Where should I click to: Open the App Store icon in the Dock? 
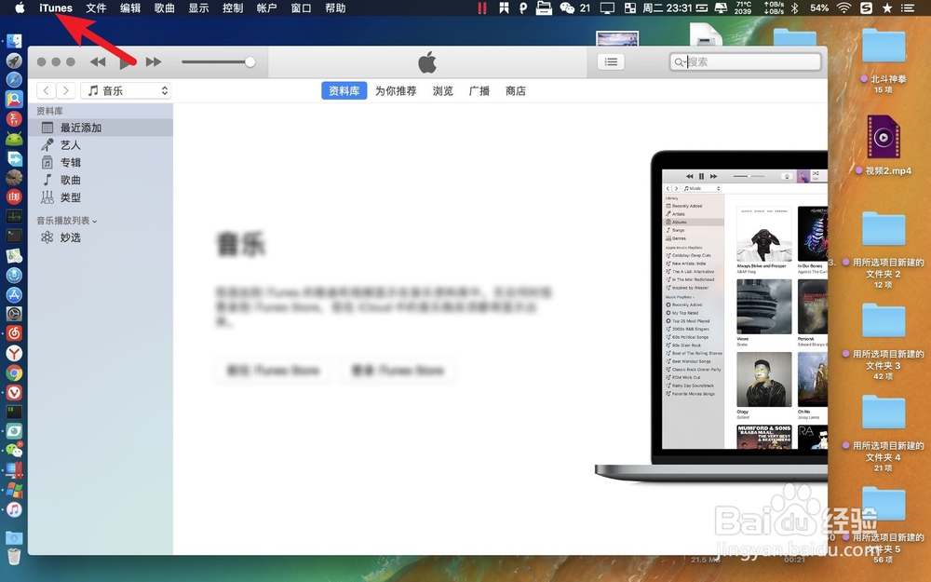coord(14,294)
